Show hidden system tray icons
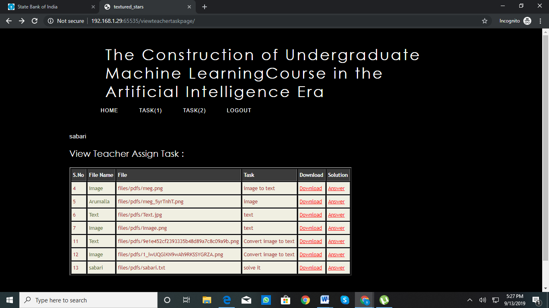This screenshot has width=549, height=308. tap(469, 300)
